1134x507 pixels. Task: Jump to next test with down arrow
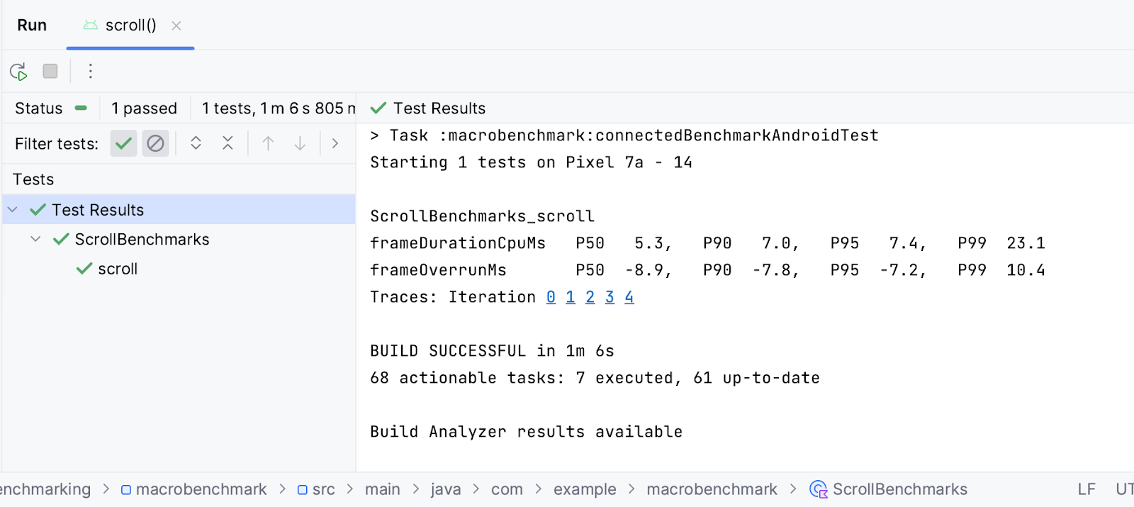300,143
